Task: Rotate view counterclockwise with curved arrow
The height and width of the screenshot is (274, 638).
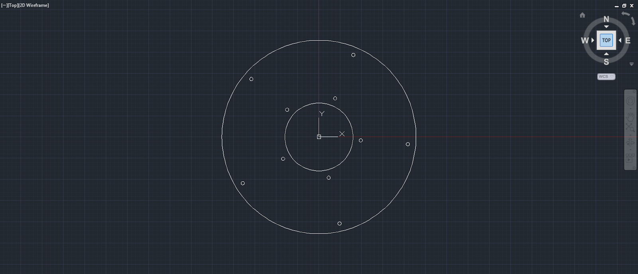Action: coord(625,14)
